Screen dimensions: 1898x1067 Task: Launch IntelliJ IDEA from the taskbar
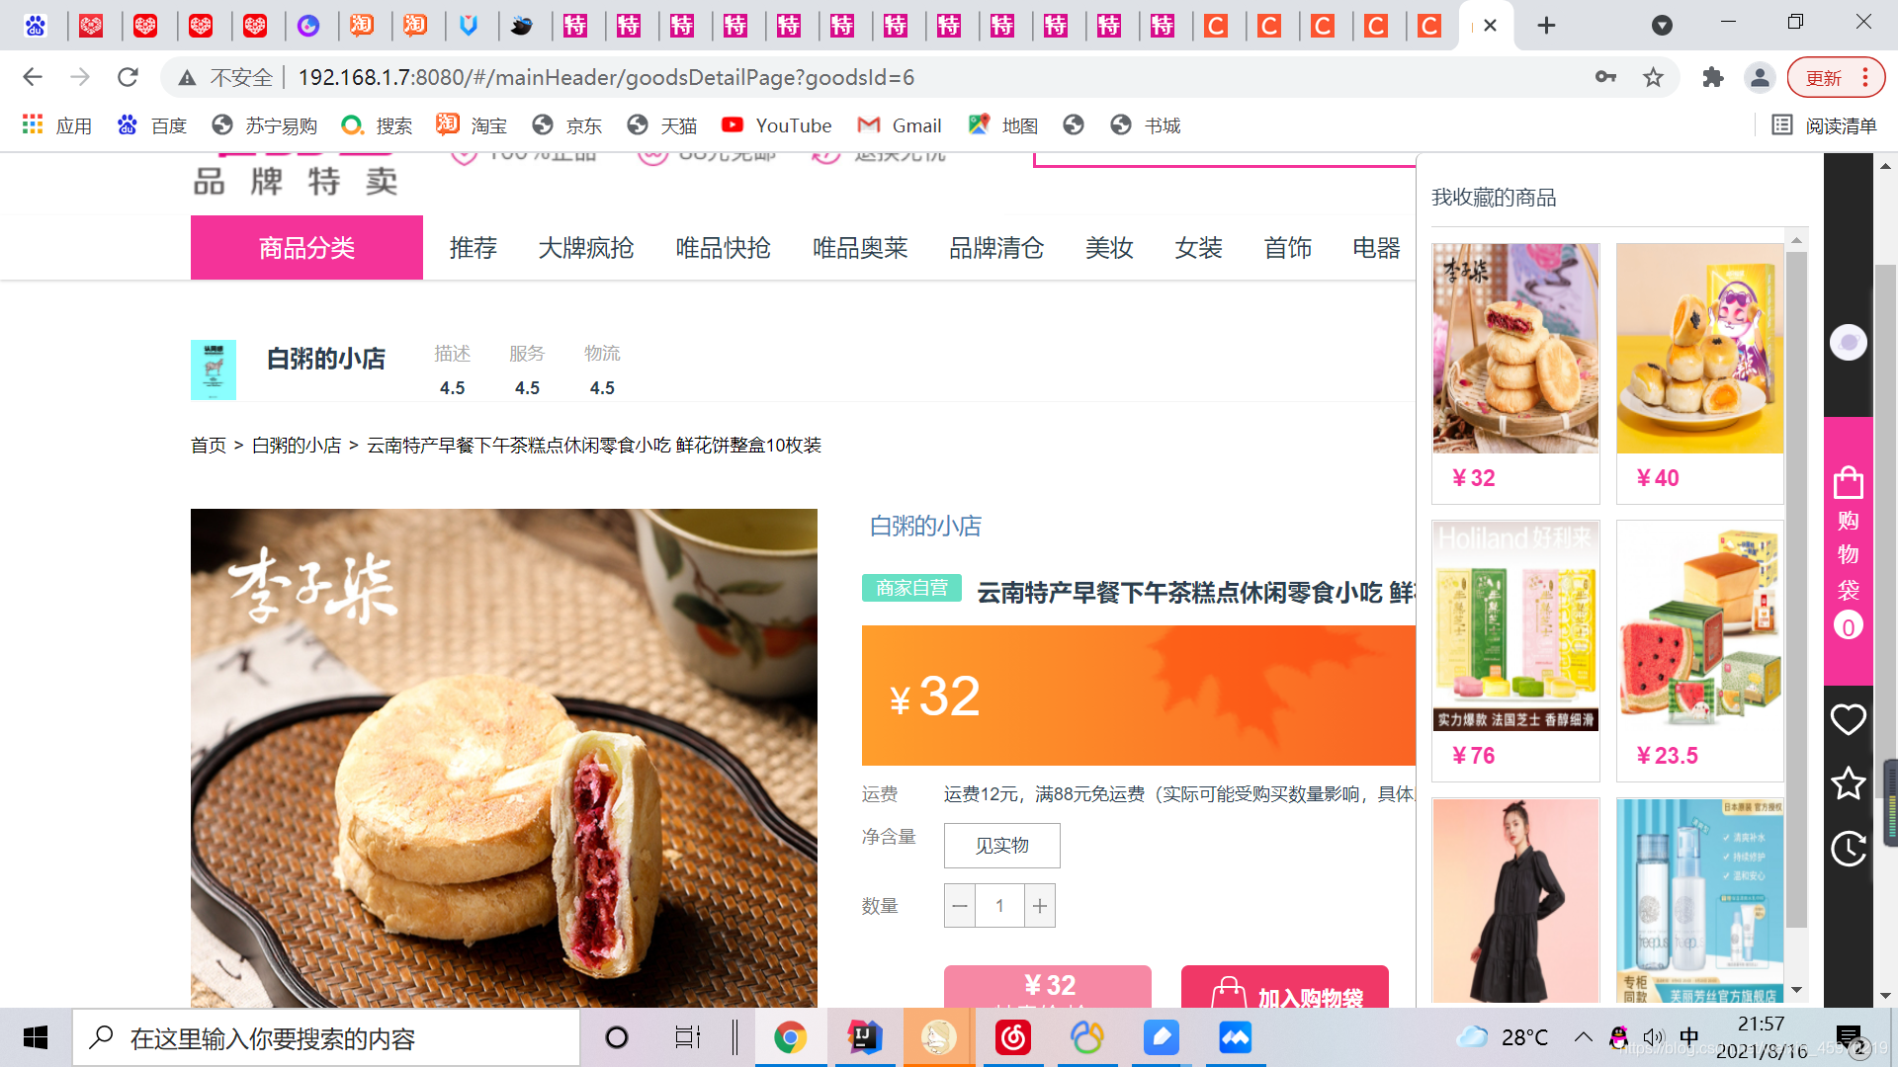pos(864,1036)
